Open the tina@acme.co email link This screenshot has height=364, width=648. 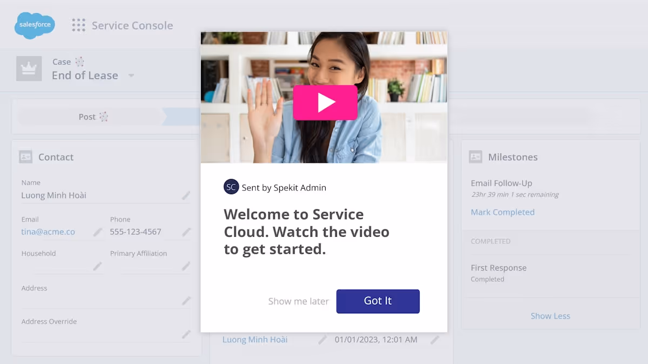(48, 232)
